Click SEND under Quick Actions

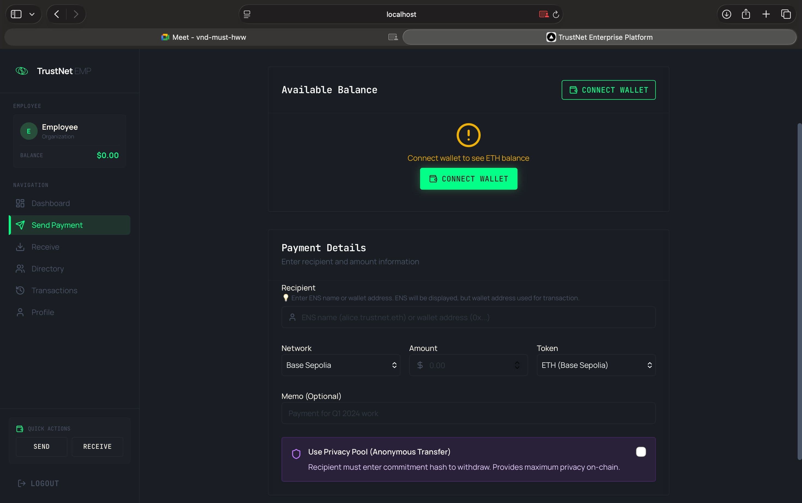(x=41, y=446)
